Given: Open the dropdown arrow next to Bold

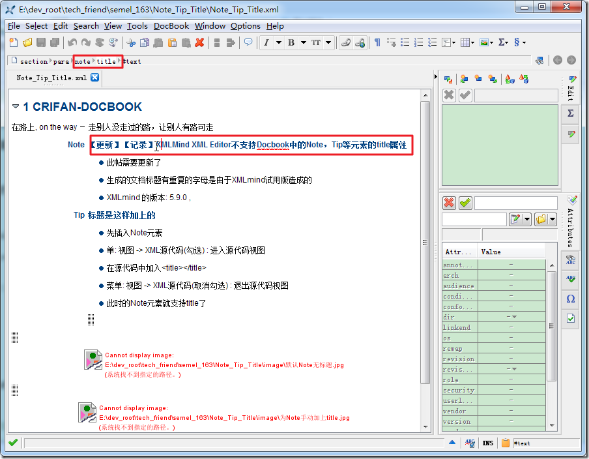Looking at the screenshot, I should pyautogui.click(x=304, y=42).
